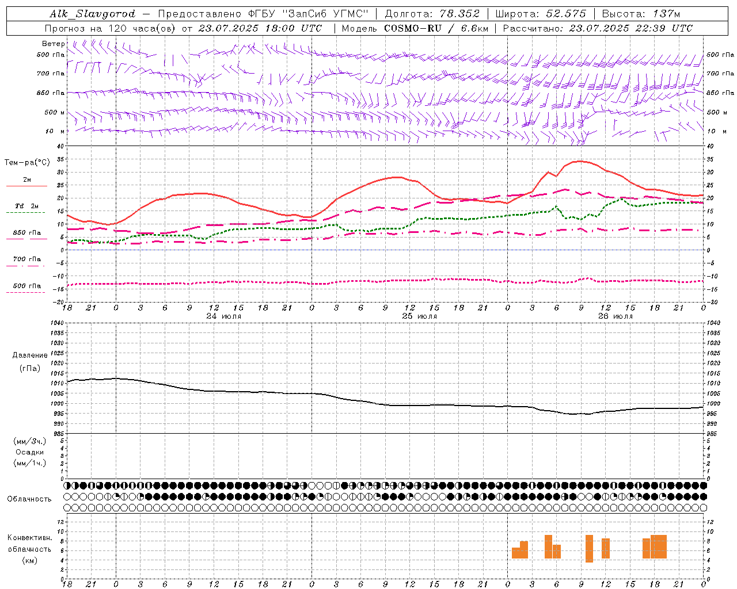Click the "2м" temperature legend entry
Screen dimensions: 737x589
coord(27,181)
